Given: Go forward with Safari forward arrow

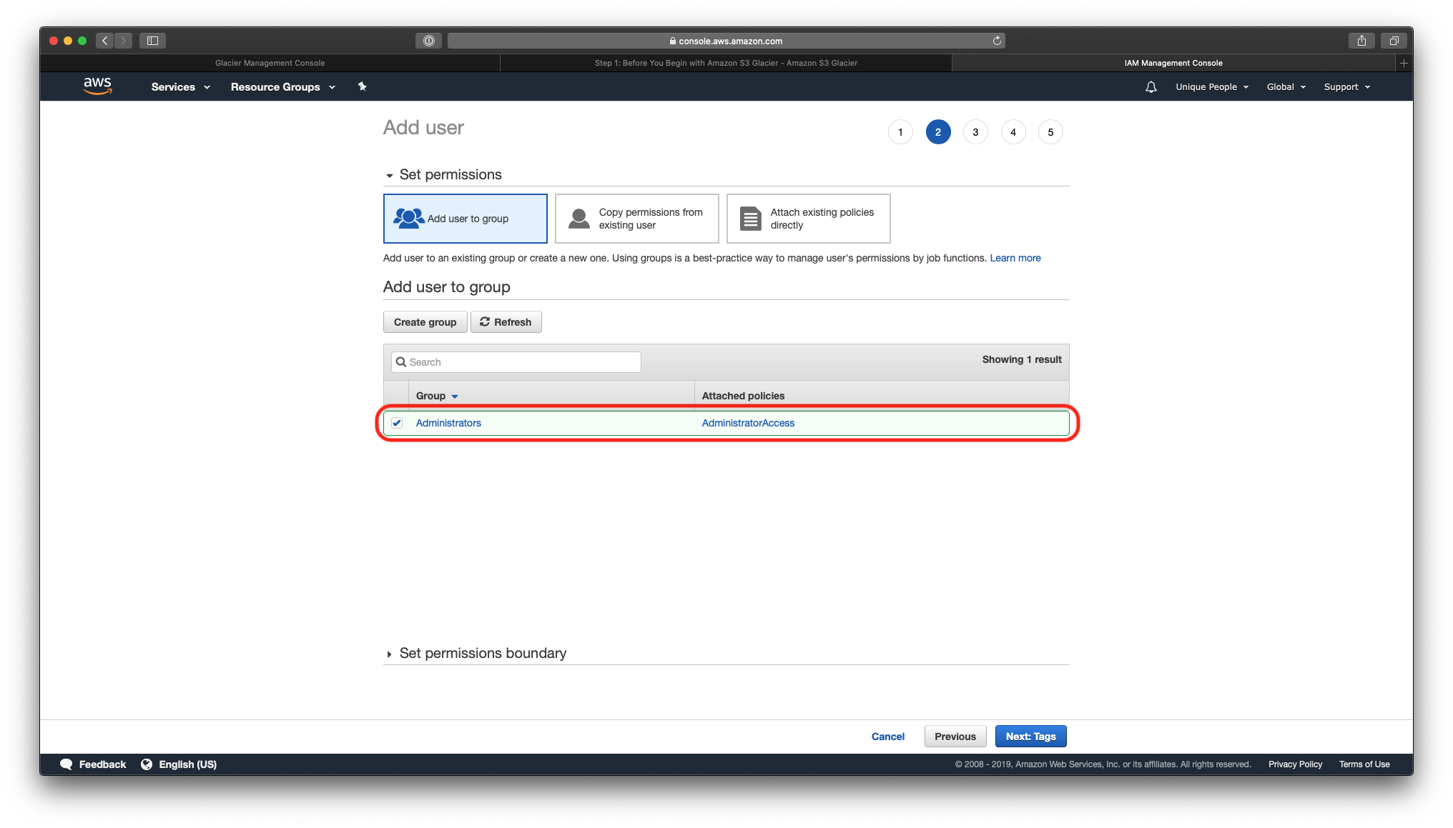Looking at the screenshot, I should coord(123,41).
